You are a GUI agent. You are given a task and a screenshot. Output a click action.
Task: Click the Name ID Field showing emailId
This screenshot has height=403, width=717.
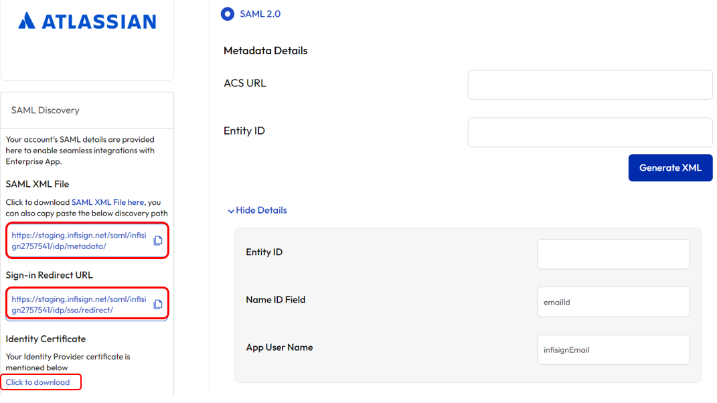point(613,301)
